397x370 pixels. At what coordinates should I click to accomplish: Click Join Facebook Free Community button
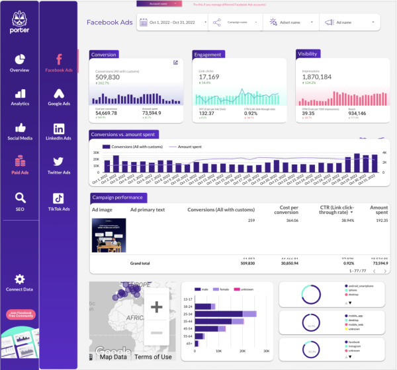pyautogui.click(x=21, y=314)
